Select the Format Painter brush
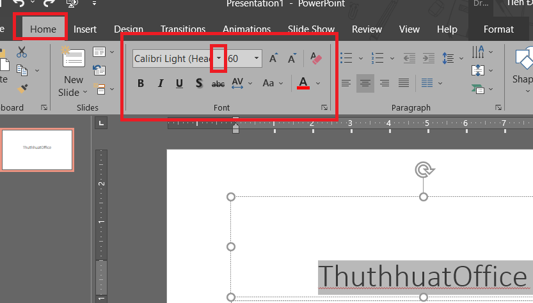 pos(22,89)
